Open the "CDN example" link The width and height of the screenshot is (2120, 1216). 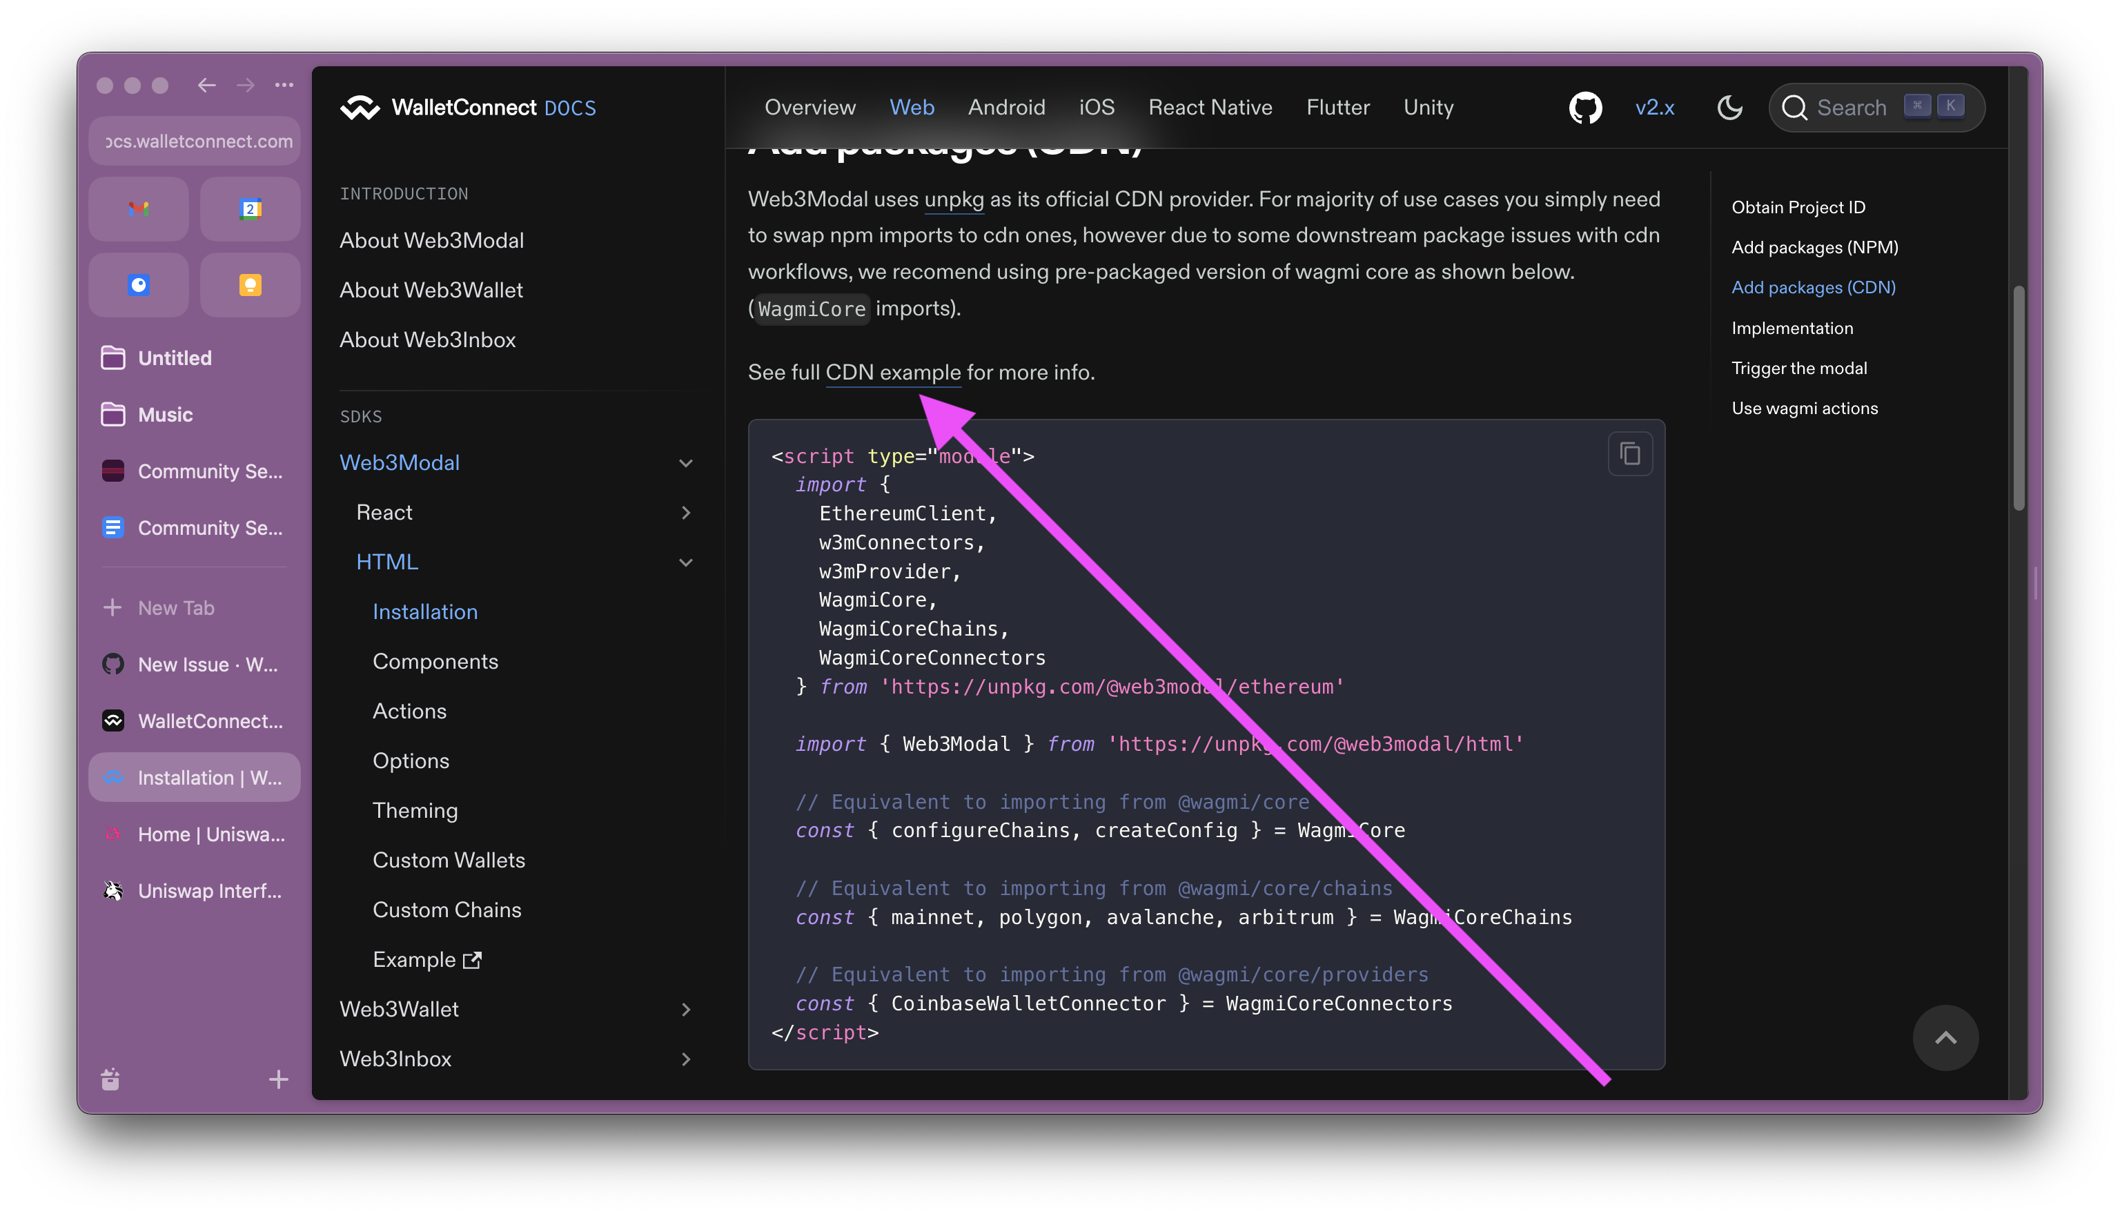[892, 373]
